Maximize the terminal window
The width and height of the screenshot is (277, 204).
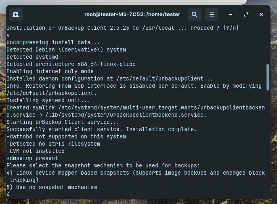pyautogui.click(x=246, y=14)
